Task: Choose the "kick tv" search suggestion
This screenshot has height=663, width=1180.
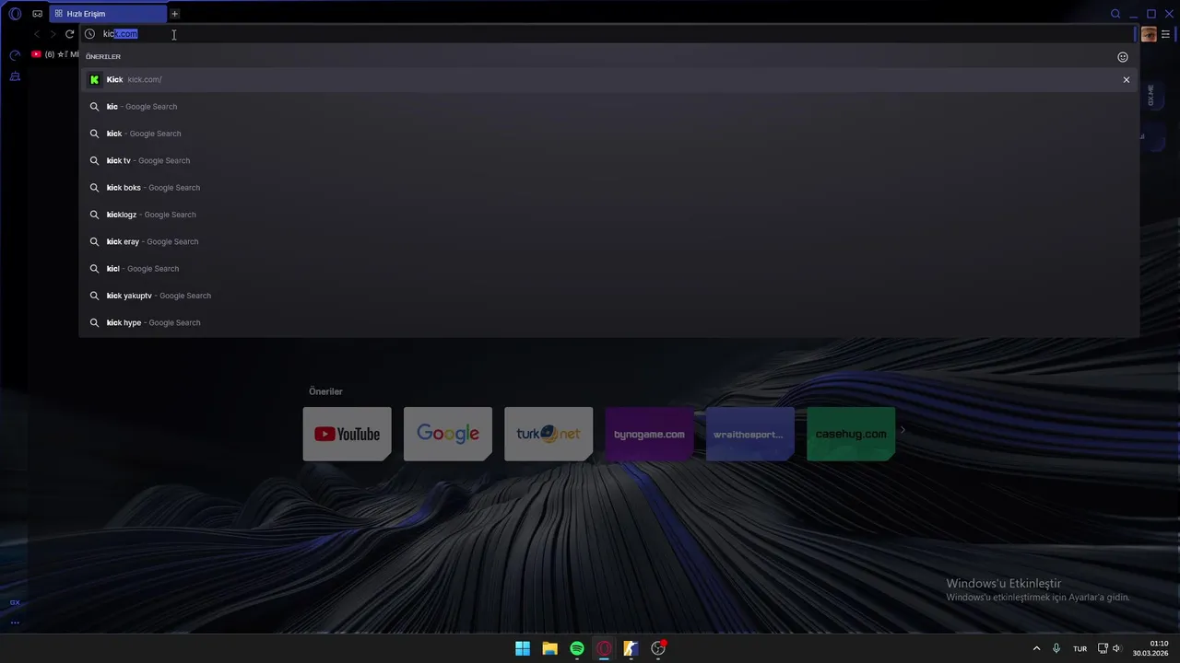Action: [608, 160]
